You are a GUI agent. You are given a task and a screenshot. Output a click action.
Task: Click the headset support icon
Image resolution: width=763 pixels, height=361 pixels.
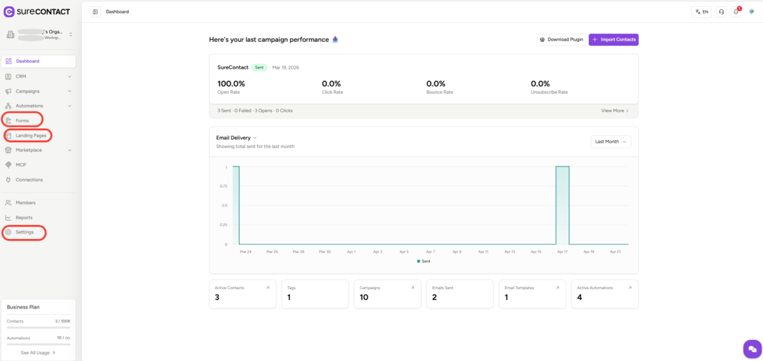[x=721, y=11]
